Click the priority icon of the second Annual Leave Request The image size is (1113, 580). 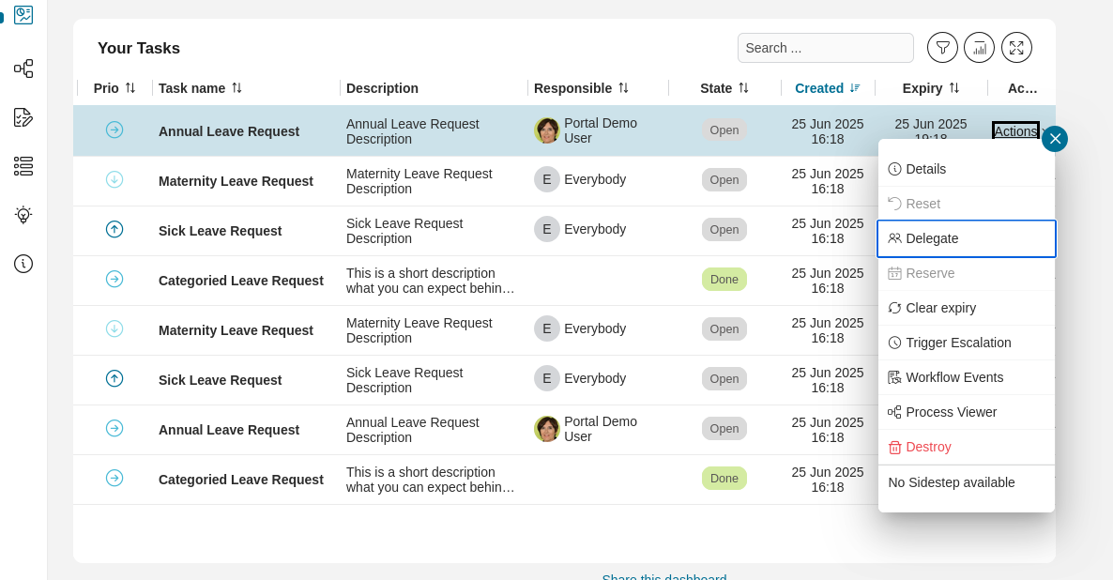point(114,428)
